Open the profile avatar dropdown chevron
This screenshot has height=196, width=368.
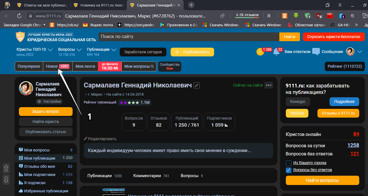pos(360,52)
